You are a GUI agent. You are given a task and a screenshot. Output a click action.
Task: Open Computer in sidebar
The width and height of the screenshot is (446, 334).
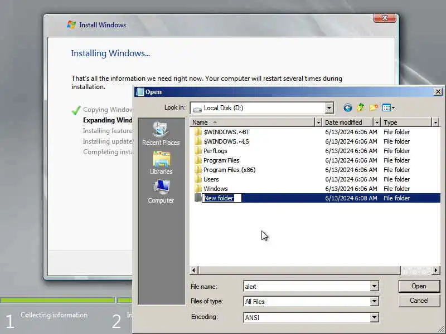tap(161, 191)
